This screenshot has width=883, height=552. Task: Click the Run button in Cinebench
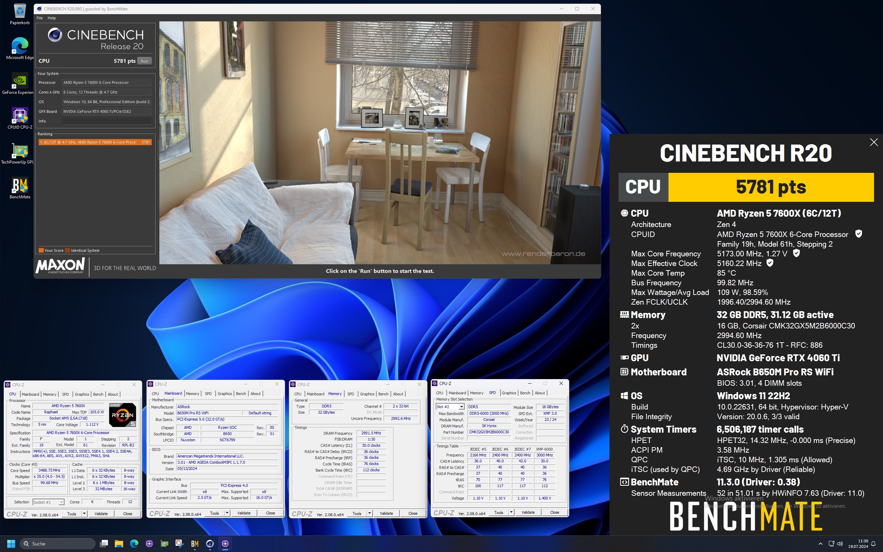pyautogui.click(x=145, y=61)
